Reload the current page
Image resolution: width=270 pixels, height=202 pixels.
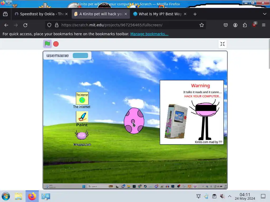(25, 25)
